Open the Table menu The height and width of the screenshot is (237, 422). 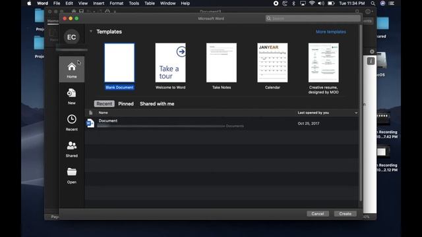(150, 3)
